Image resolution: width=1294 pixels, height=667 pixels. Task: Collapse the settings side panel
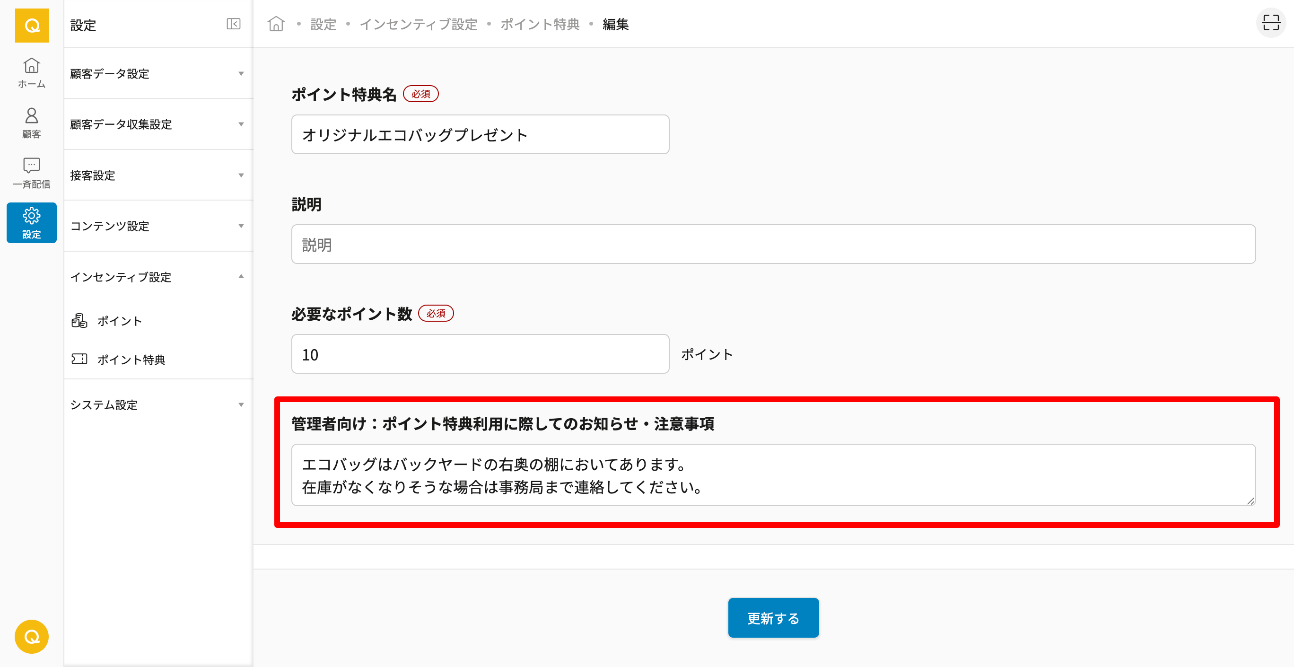[x=234, y=24]
